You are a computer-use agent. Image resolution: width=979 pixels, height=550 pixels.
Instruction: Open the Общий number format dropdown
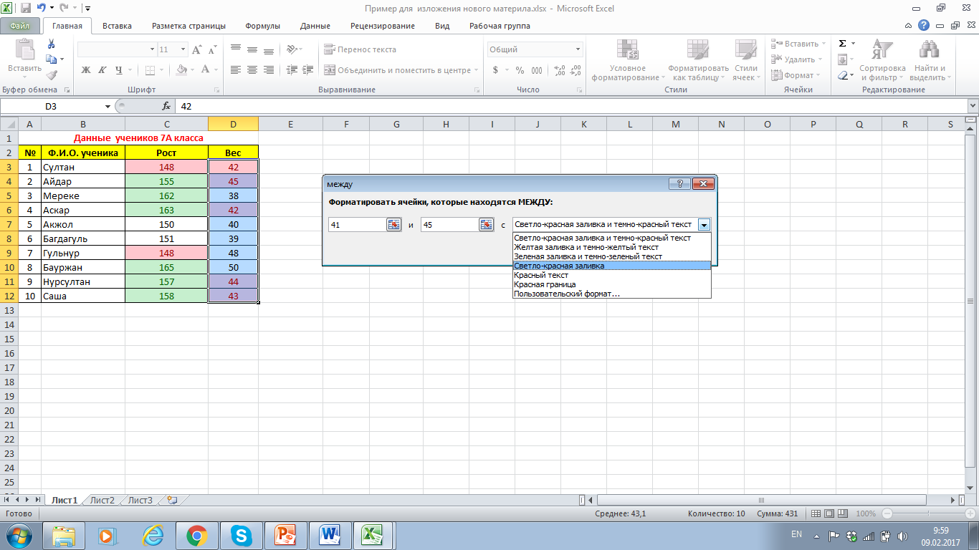tap(578, 49)
